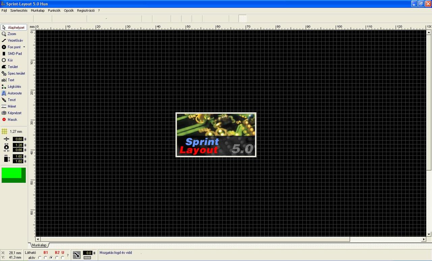This screenshot has width=432, height=261.
Task: Edit the 1.26 pad diameter value
Action: tap(18, 145)
